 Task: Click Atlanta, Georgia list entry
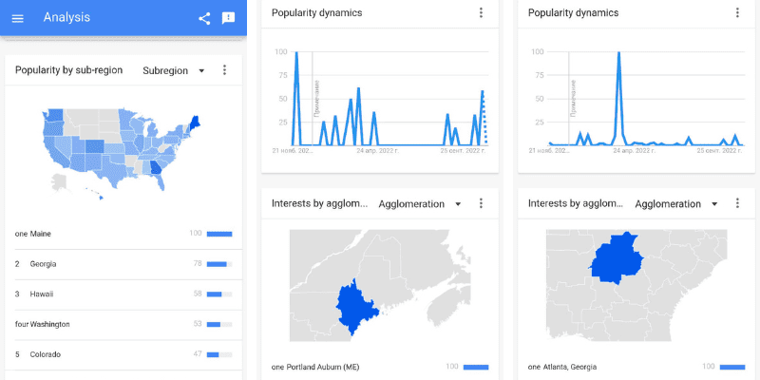[x=636, y=367]
